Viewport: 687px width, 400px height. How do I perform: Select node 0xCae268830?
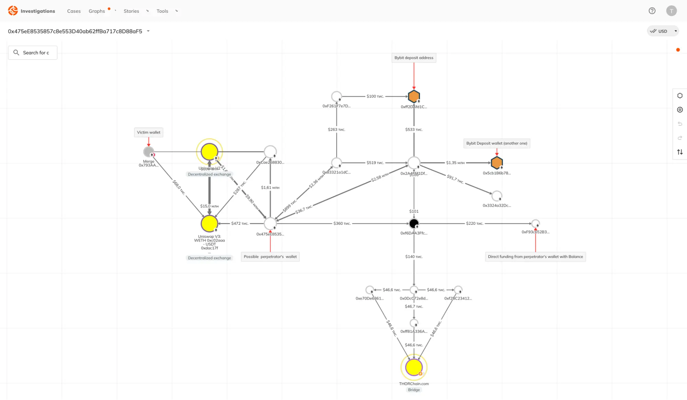click(270, 152)
